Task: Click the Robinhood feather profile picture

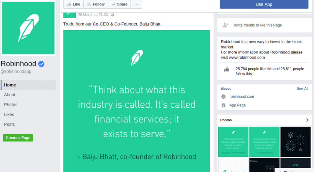Action: point(28,28)
